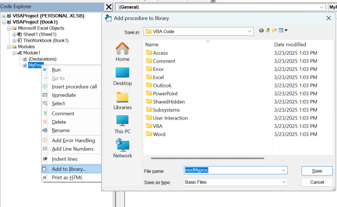
Task: Click the Add to library icon
Action: [45, 169]
